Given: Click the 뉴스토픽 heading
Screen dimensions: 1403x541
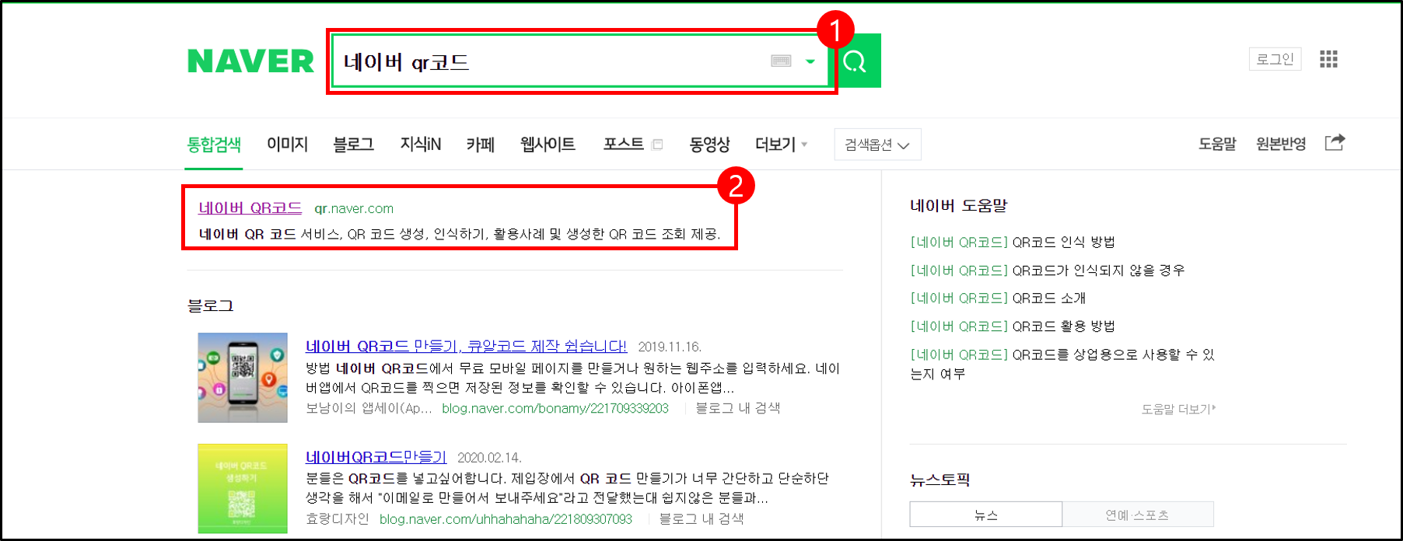Looking at the screenshot, I should click(x=939, y=480).
